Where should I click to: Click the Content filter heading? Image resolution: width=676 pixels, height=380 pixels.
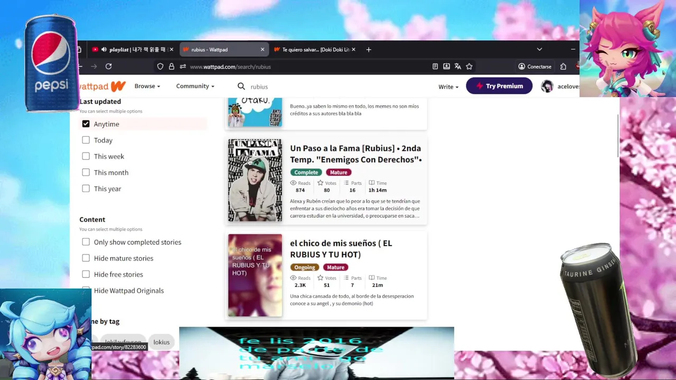(x=92, y=220)
